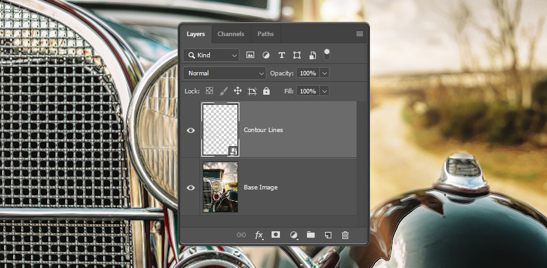
Task: Filter for shape layers
Action: (297, 55)
